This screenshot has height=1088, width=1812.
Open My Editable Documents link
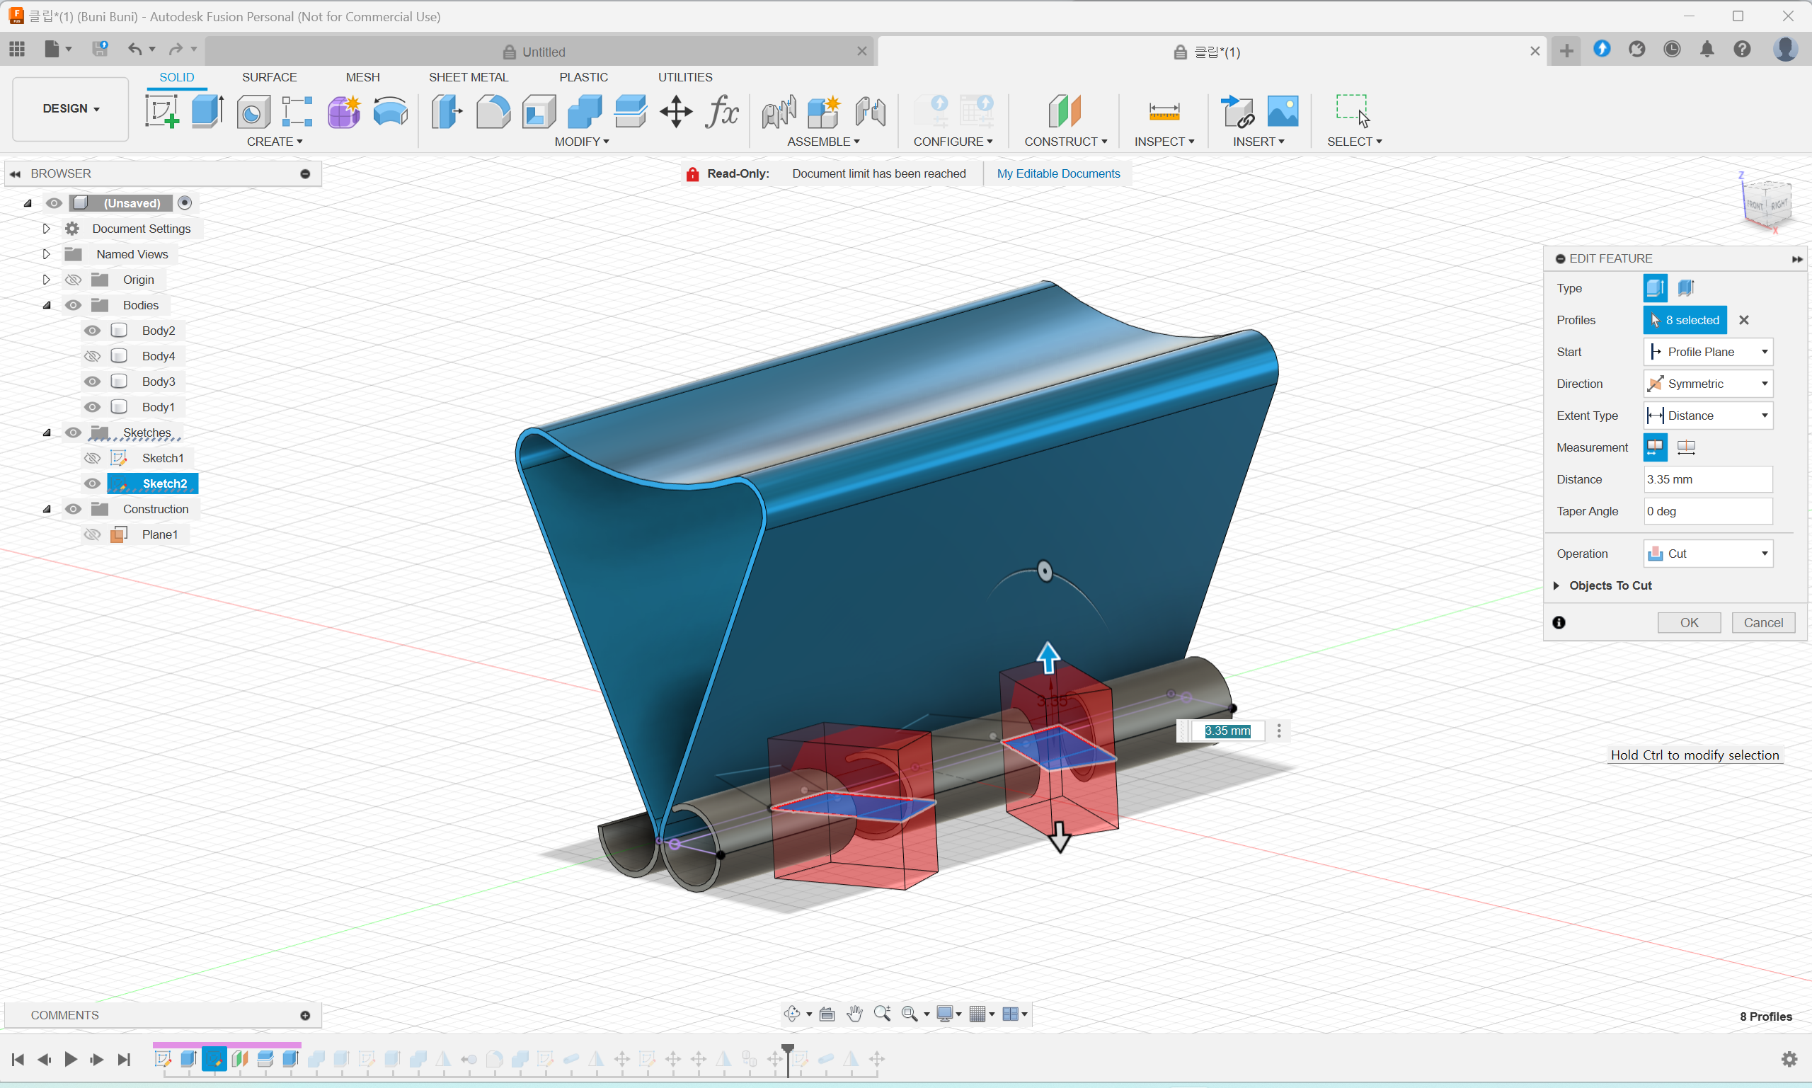[1057, 173]
